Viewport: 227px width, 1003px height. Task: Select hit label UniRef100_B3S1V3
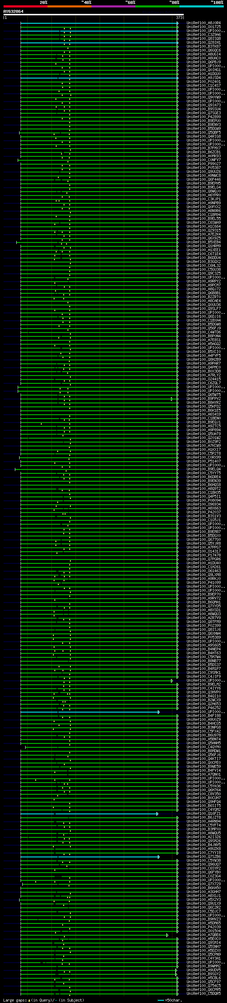204,516
